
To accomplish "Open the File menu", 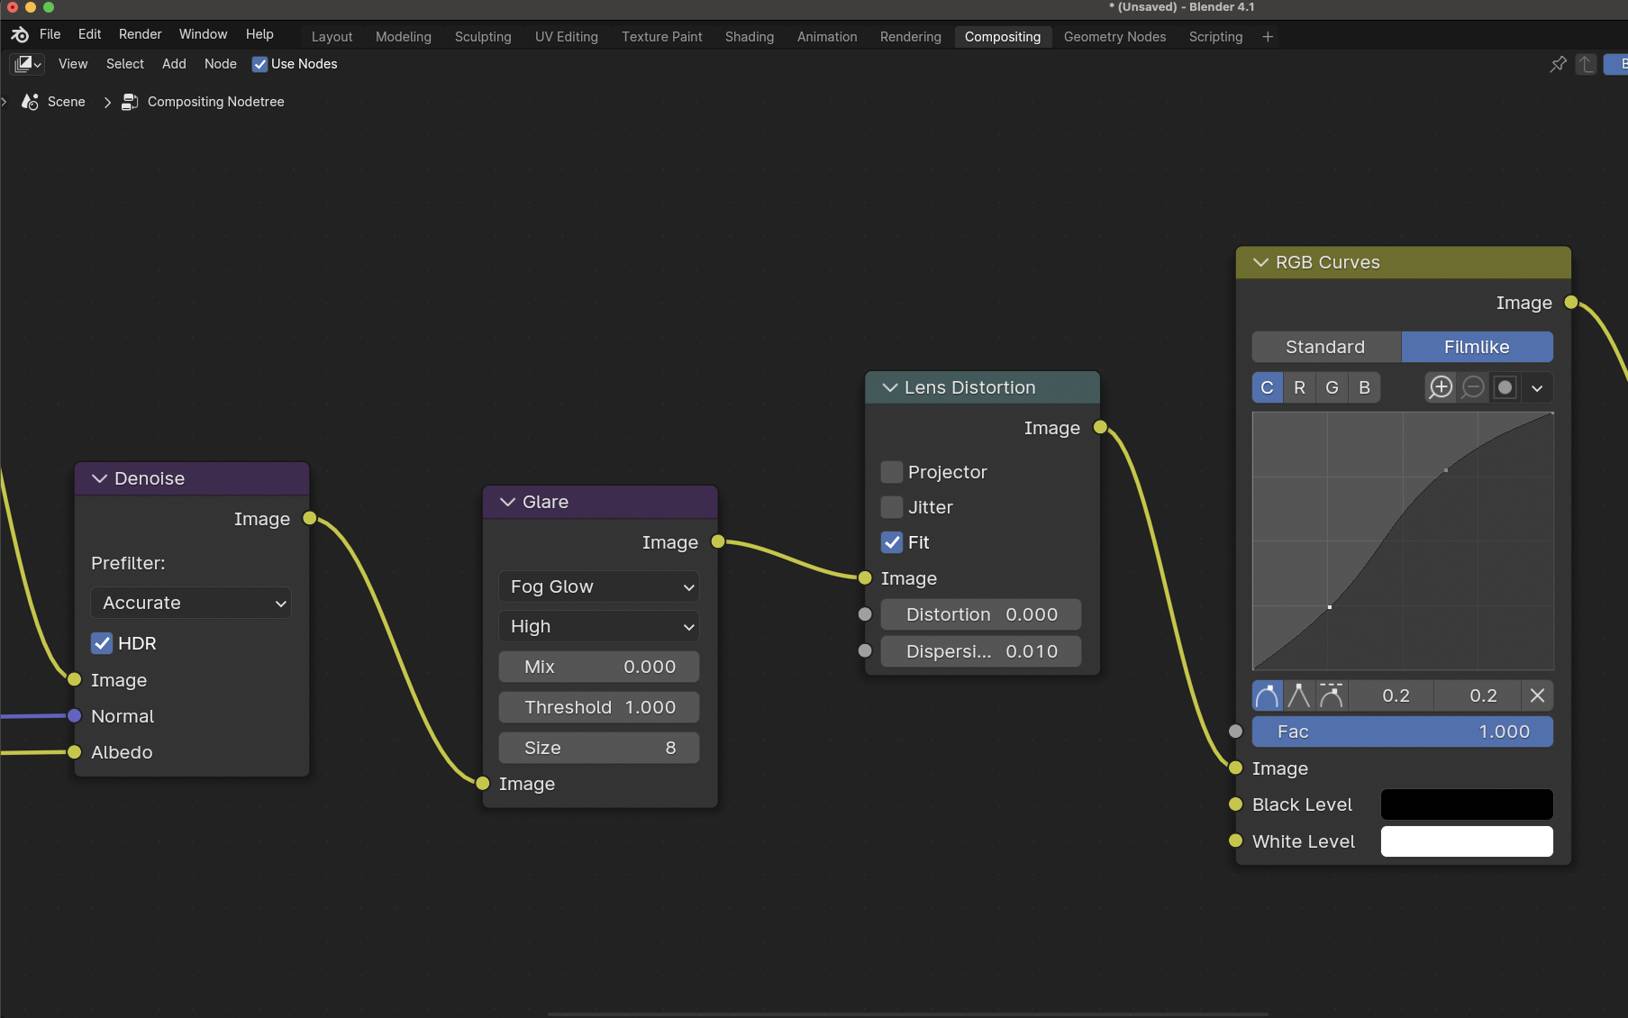I will [x=50, y=34].
